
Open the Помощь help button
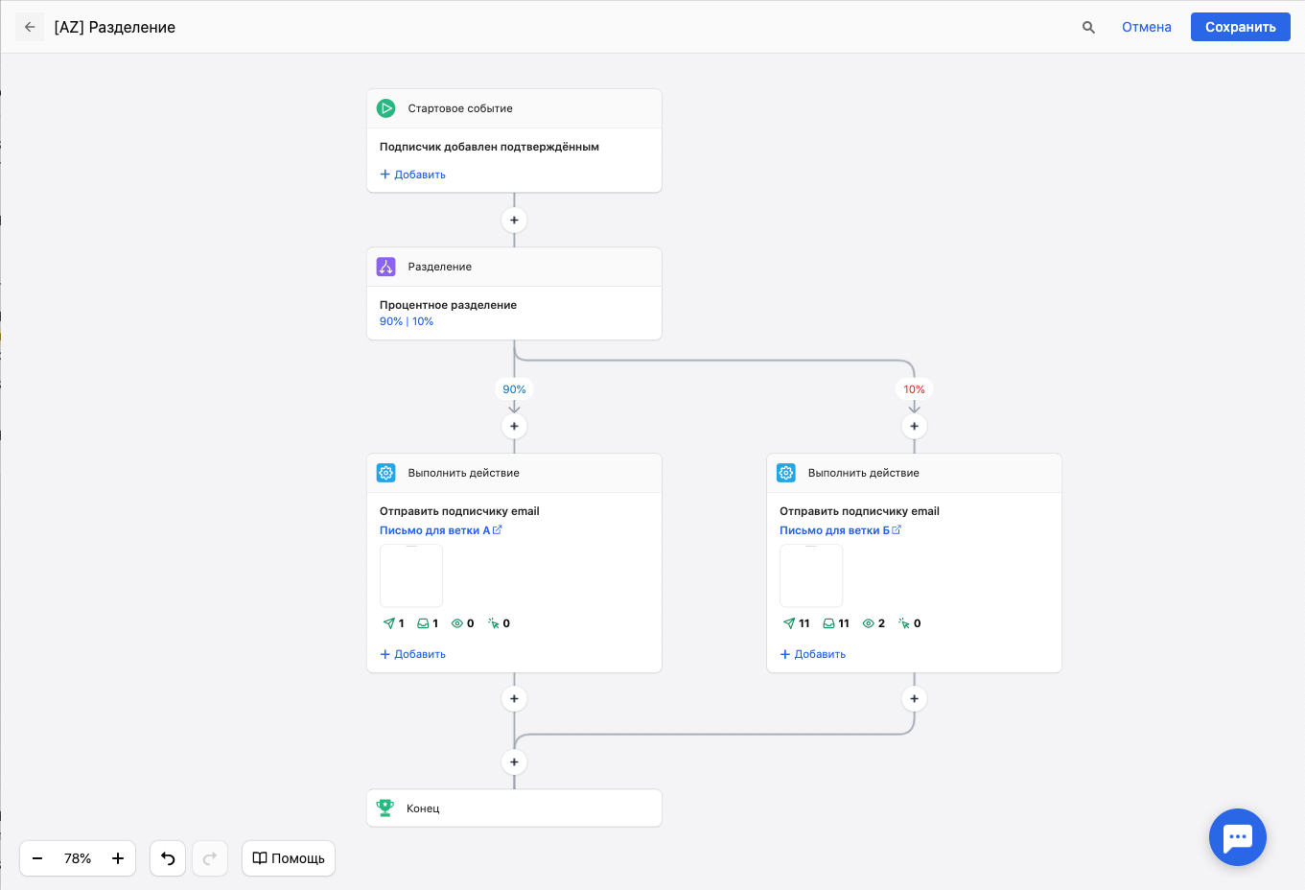[289, 858]
